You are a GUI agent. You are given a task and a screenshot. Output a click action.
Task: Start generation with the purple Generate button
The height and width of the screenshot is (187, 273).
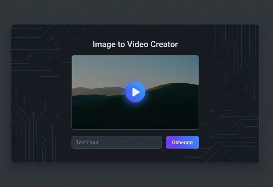[x=182, y=142]
